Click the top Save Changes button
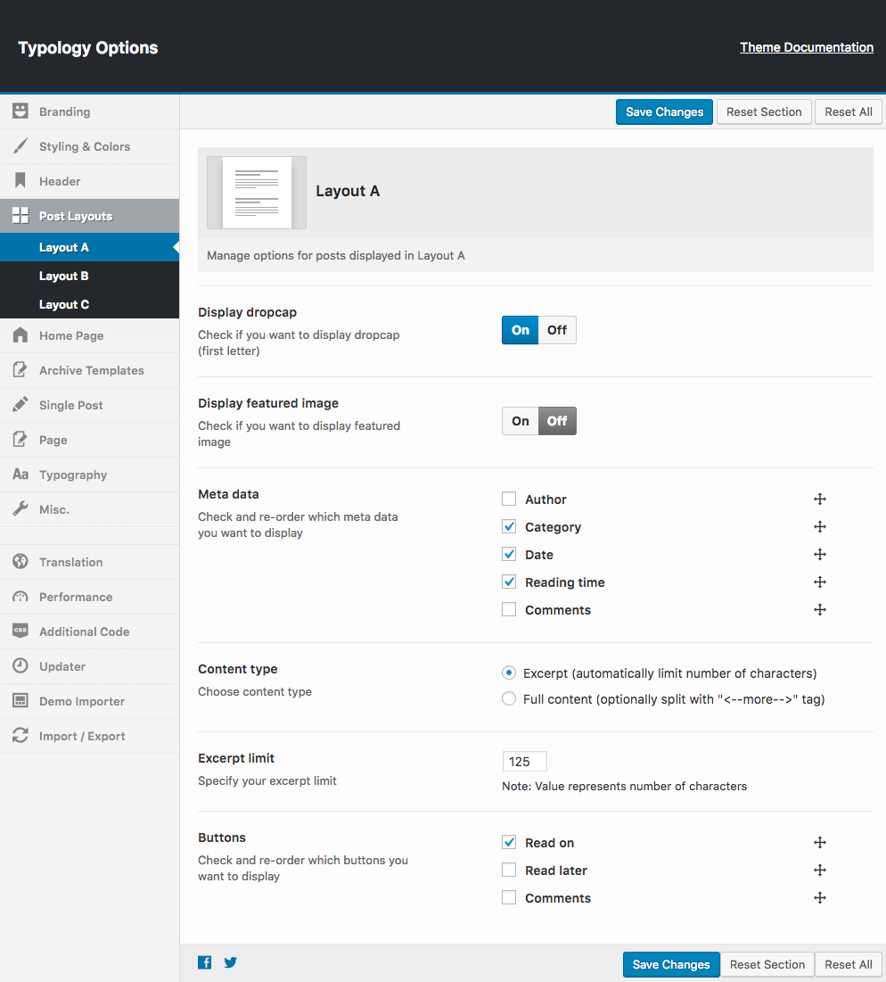 coord(664,111)
